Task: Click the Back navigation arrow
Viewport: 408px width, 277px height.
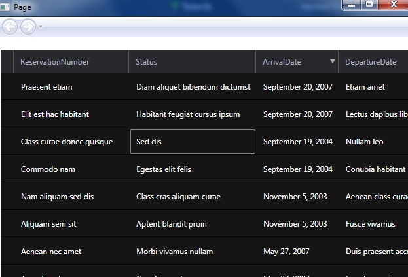Action: pyautogui.click(x=10, y=26)
